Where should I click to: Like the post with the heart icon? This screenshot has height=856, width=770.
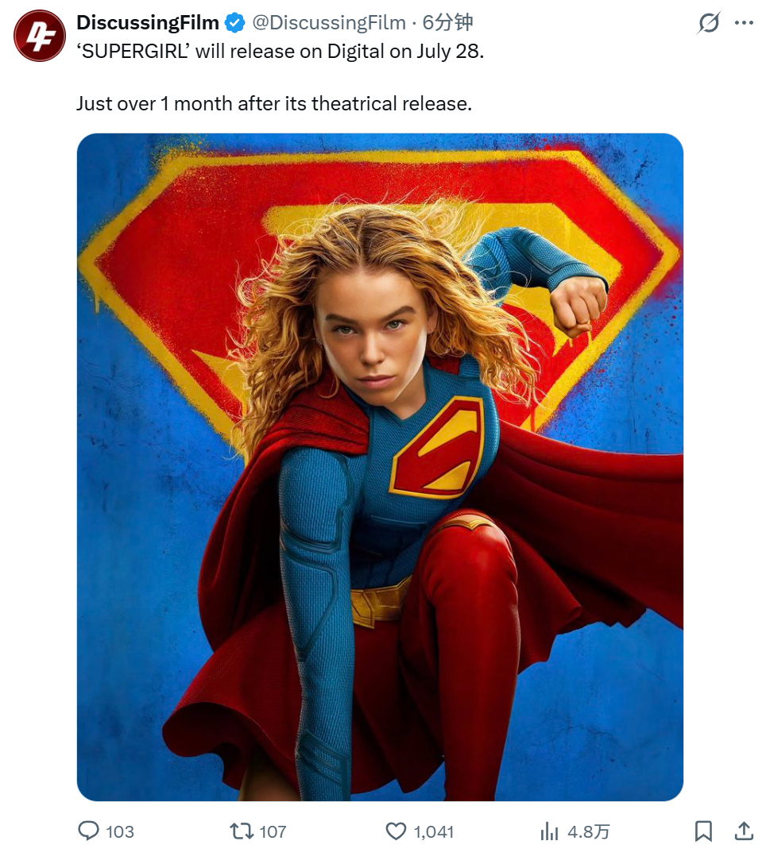[x=397, y=831]
